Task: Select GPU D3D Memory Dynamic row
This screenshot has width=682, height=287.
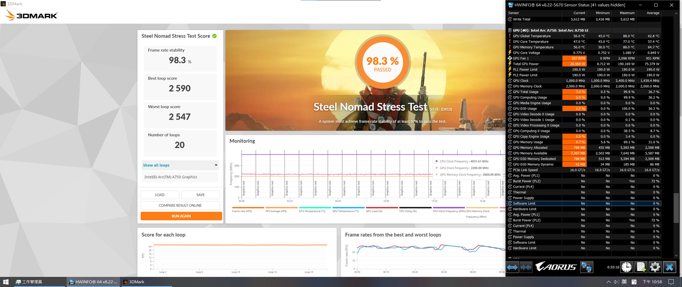Action: coord(584,164)
